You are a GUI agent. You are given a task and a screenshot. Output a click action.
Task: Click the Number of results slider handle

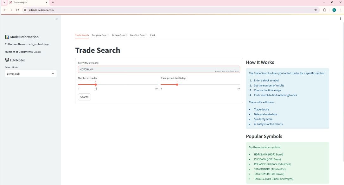tap(96, 85)
